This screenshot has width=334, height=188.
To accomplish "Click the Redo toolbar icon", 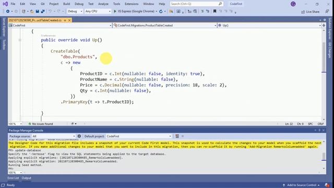I will pos(58,11).
